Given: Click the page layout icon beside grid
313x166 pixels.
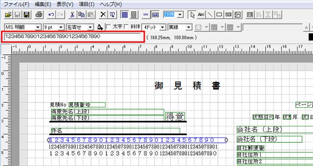Looking at the screenshot, I should (134, 15).
